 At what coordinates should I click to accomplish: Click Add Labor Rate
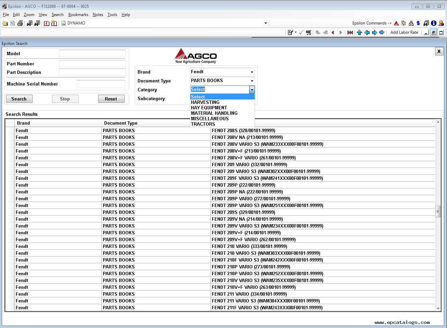(x=404, y=32)
